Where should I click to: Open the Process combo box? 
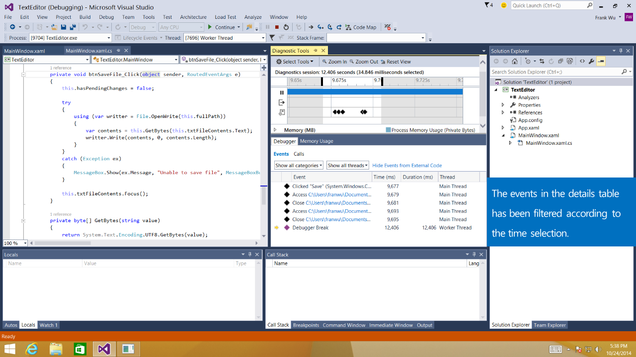pos(70,38)
